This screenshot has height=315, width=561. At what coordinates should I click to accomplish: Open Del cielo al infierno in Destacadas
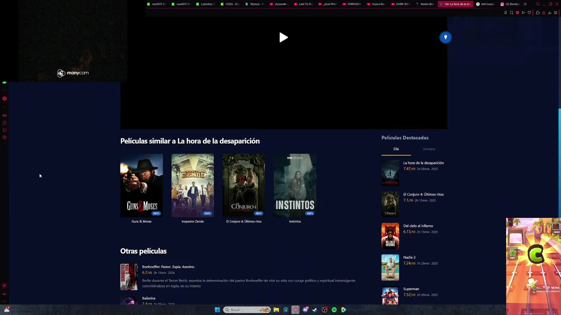[418, 226]
